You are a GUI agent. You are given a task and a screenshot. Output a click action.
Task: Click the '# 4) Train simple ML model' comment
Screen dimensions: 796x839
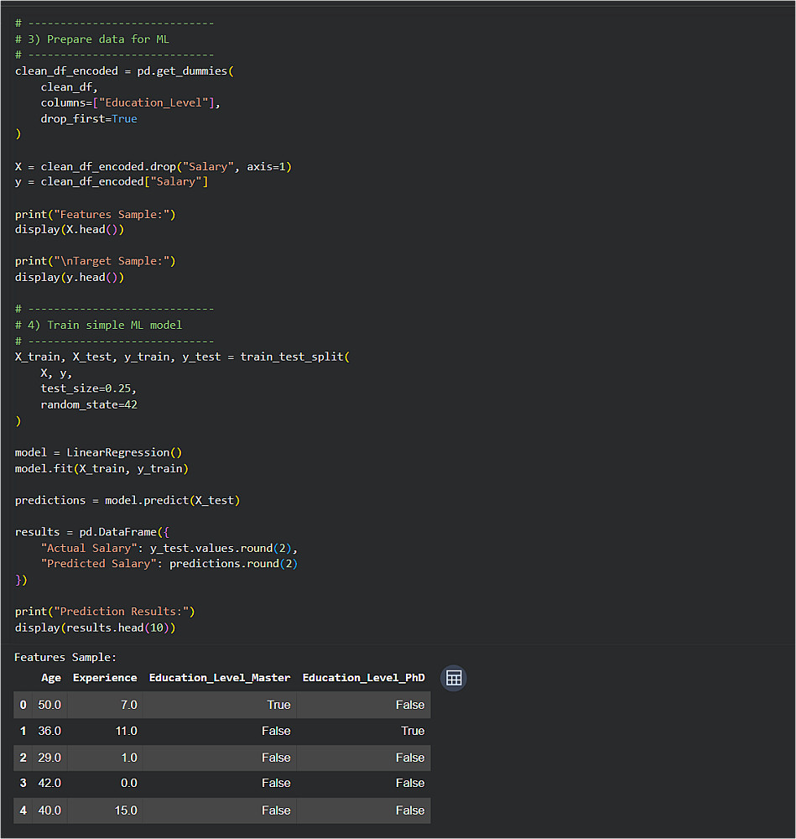coord(98,326)
